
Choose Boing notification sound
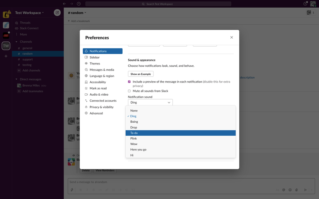[x=181, y=122]
